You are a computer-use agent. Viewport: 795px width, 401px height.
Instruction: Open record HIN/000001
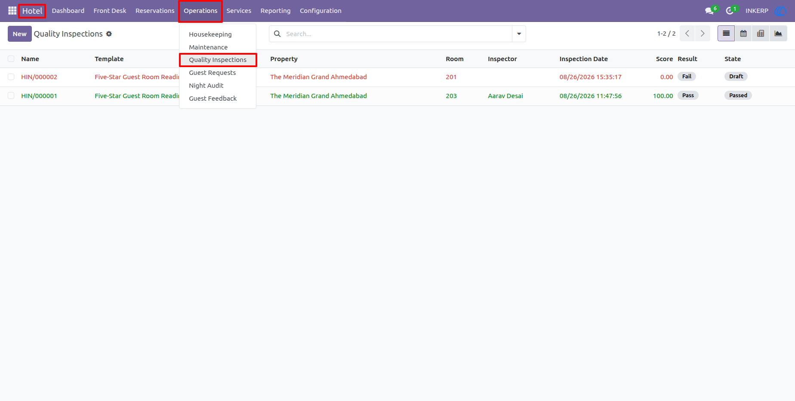(x=39, y=96)
